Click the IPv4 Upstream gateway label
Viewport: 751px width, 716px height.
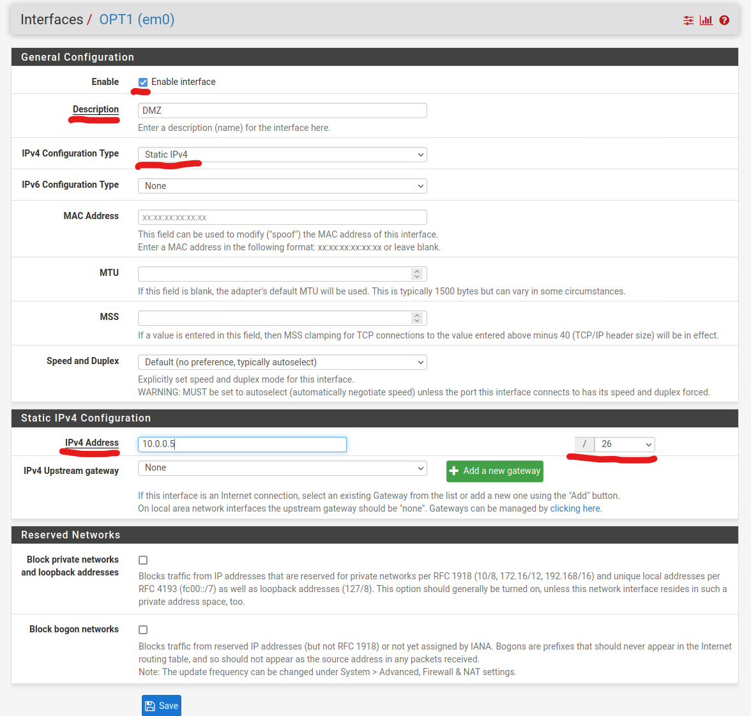pyautogui.click(x=71, y=471)
